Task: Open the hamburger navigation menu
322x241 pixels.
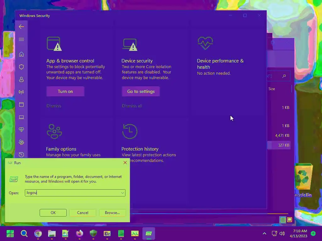Action: [21, 39]
